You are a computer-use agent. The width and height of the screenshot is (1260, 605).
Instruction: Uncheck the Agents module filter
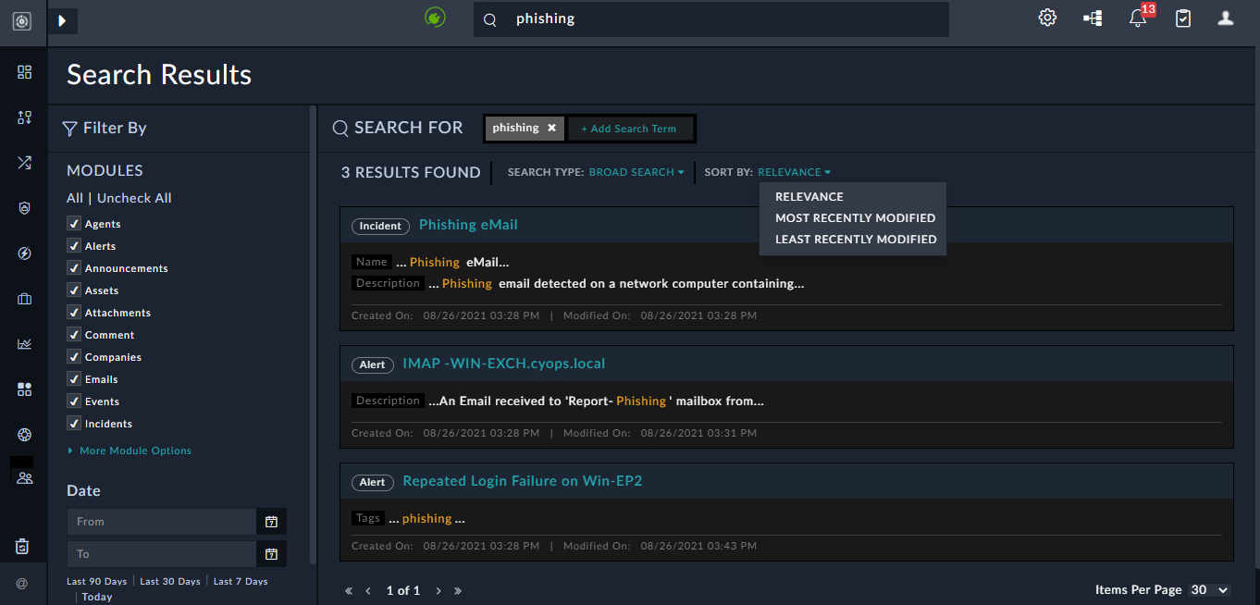point(74,223)
